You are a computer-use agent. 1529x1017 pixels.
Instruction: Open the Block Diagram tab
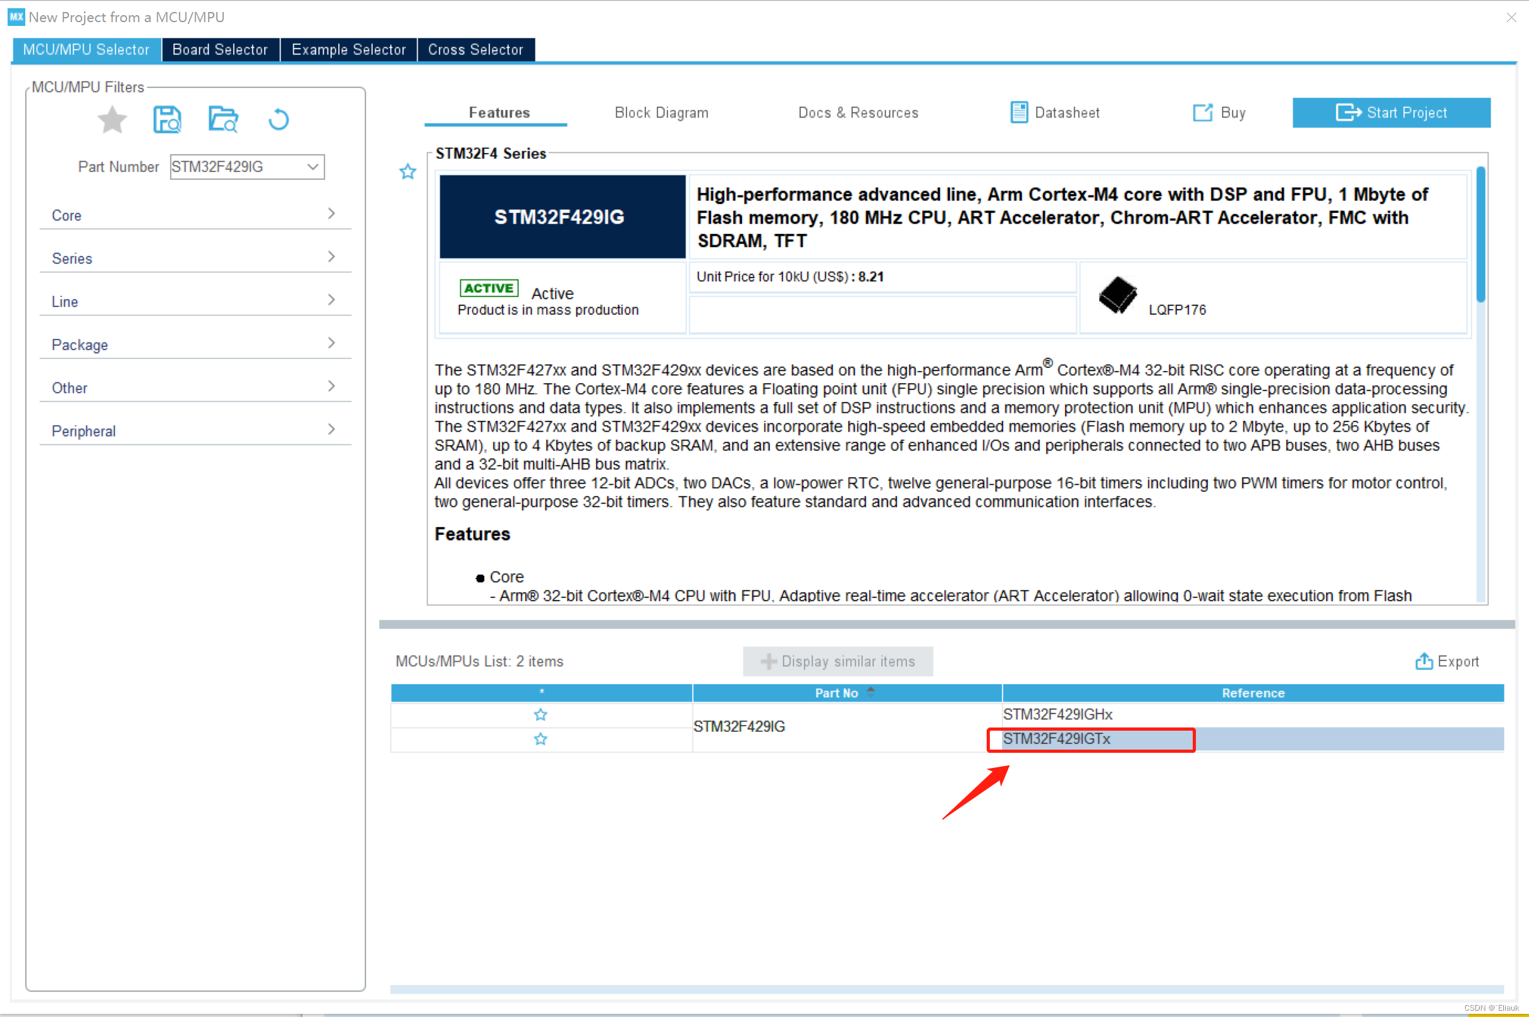[661, 113]
